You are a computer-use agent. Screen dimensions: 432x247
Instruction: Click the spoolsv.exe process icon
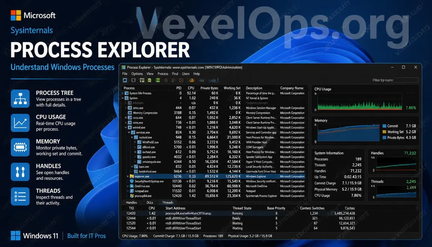pos(139,157)
